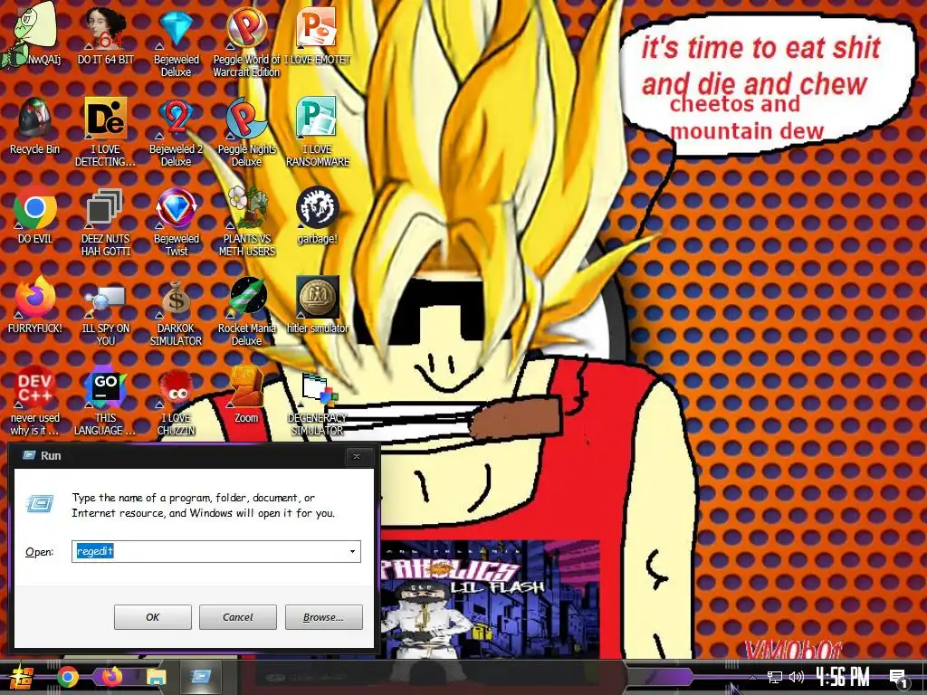
Task: Open the notification center icon
Action: click(x=898, y=678)
